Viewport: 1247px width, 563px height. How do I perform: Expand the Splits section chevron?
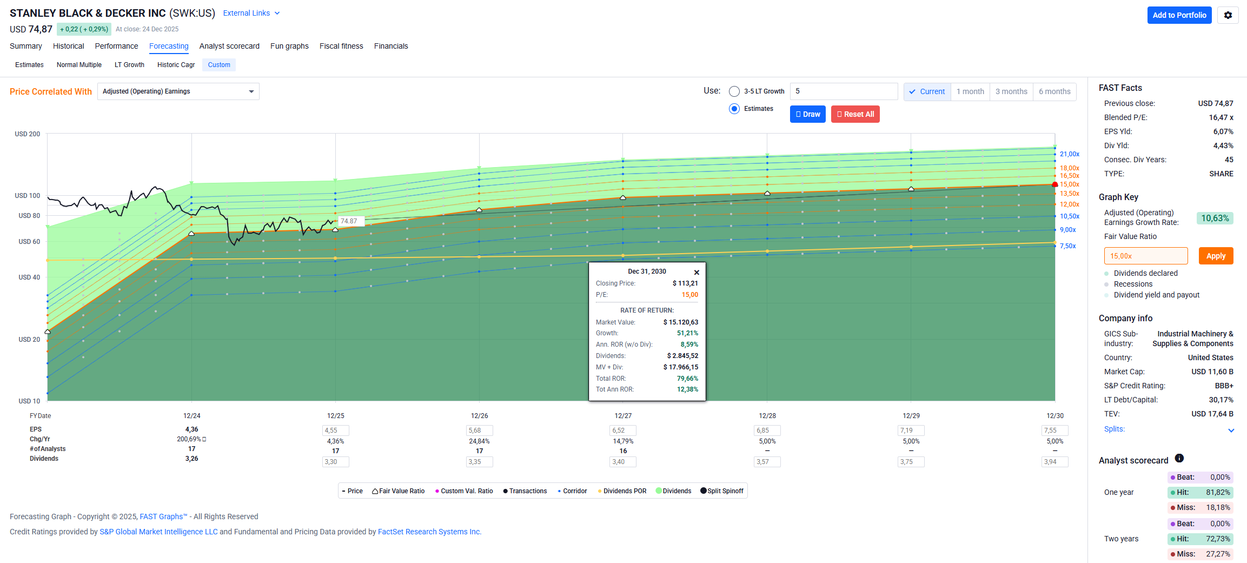1231,430
